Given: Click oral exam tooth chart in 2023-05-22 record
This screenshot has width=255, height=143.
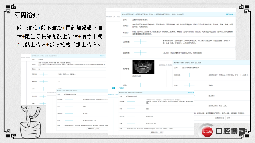Looking at the screenshot, I should (69, 99).
